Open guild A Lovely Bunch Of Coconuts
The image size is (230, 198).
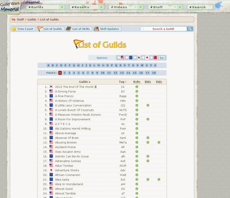pos(74,110)
